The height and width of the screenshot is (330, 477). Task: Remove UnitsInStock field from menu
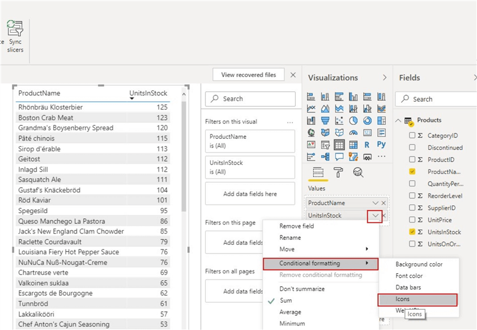coord(297,226)
